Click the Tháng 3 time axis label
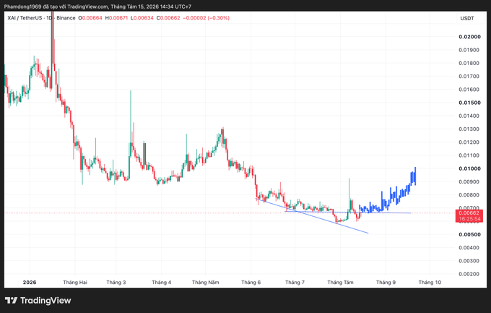The width and height of the screenshot is (491, 313). point(116,282)
